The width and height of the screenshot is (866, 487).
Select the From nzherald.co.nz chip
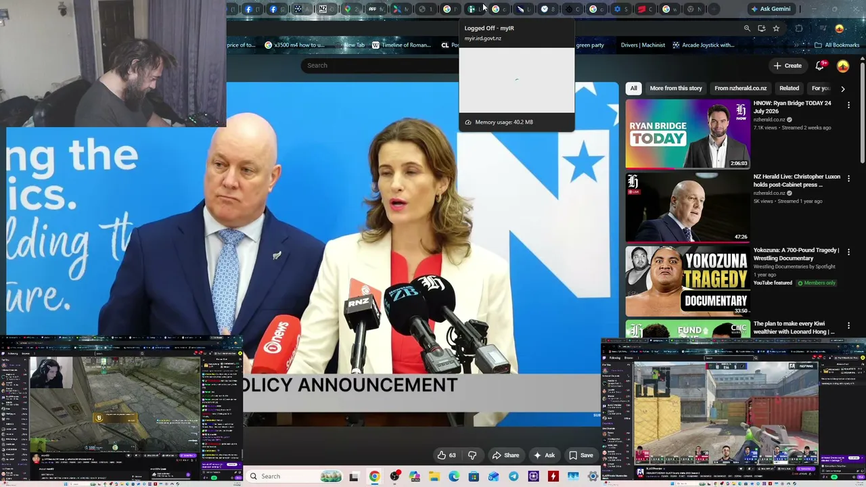(740, 88)
